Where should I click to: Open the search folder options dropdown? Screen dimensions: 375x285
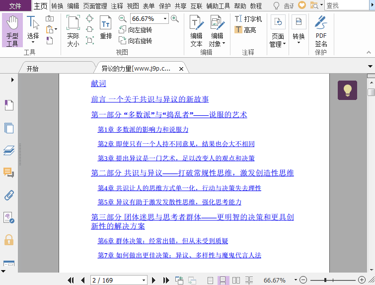(x=321, y=4)
